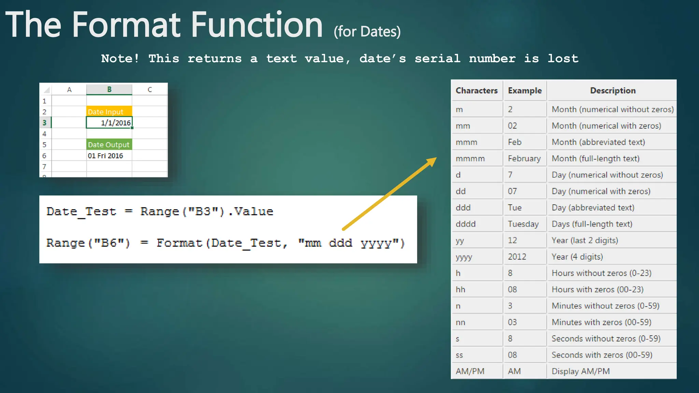Click the 'Tuesday' example cell
Viewport: 699px width, 393px height.
pyautogui.click(x=525, y=224)
